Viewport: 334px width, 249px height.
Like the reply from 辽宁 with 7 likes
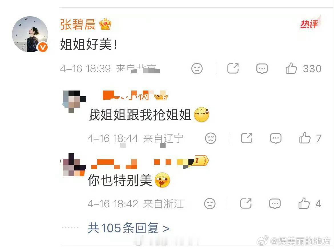(305, 138)
